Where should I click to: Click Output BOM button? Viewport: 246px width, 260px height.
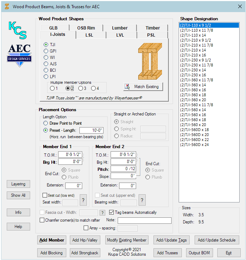pyautogui.click(x=199, y=253)
